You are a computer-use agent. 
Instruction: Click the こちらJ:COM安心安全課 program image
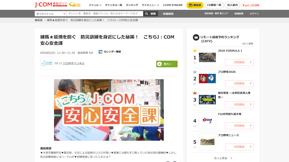pos(109,110)
